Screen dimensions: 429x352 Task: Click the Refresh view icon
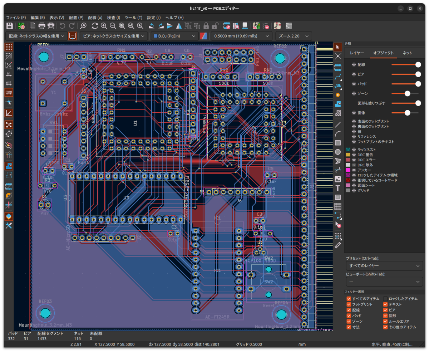(x=95, y=26)
